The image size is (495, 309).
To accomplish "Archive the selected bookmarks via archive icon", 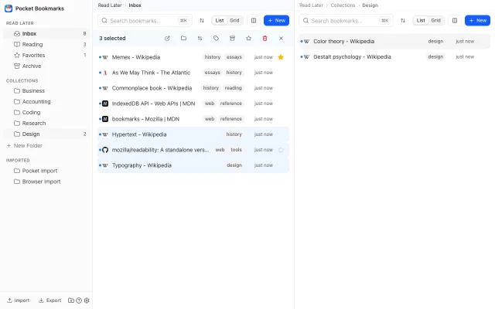I will (232, 38).
